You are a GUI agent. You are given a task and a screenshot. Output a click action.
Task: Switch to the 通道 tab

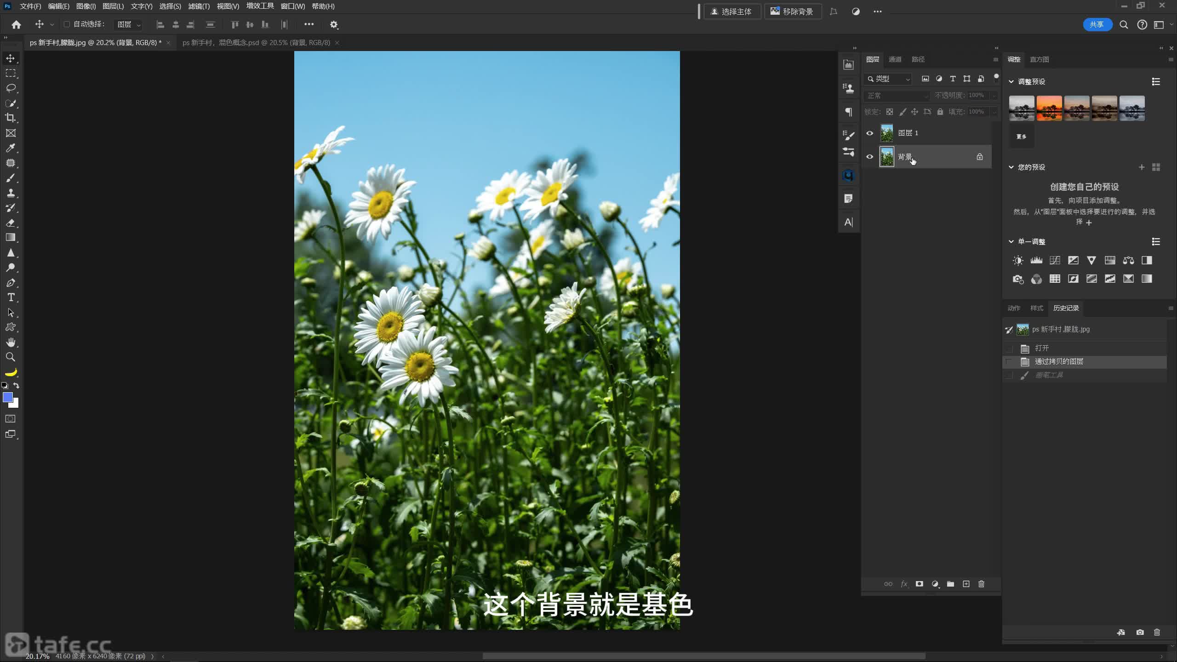pos(895,59)
